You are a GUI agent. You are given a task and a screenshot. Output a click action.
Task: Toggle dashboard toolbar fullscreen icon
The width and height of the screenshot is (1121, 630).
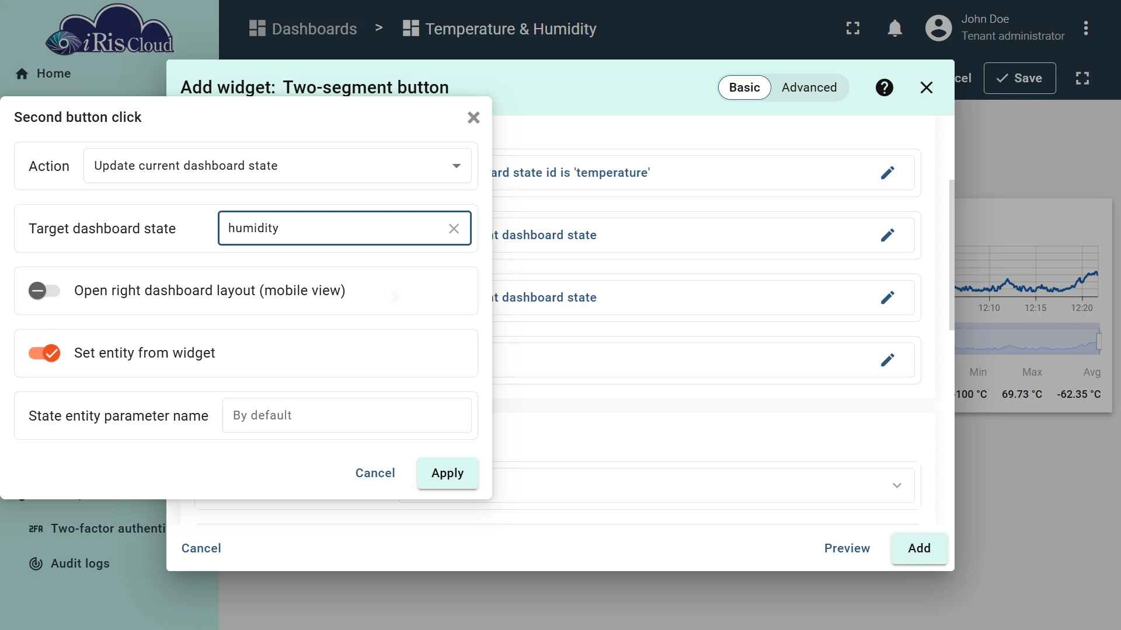point(1082,78)
